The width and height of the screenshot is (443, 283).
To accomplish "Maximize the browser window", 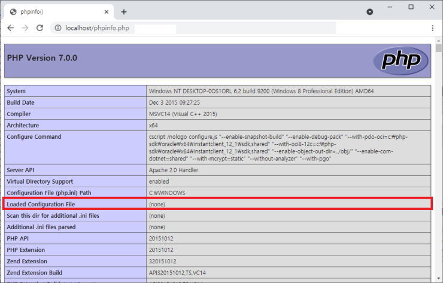I will pyautogui.click(x=411, y=7).
